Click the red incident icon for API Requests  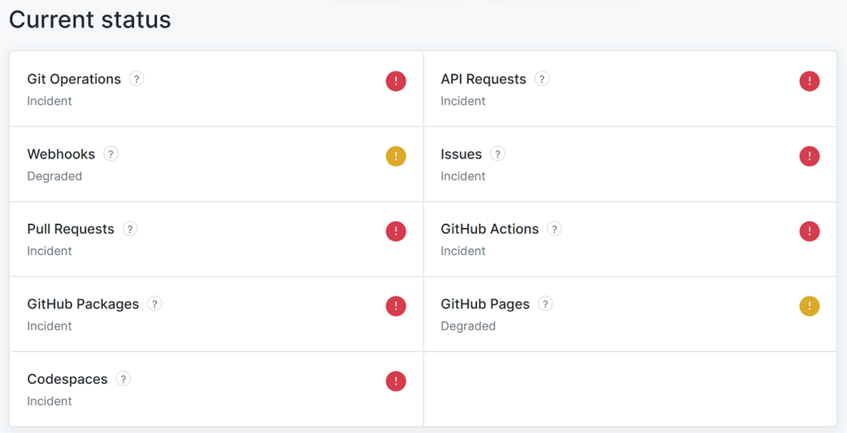tap(809, 81)
